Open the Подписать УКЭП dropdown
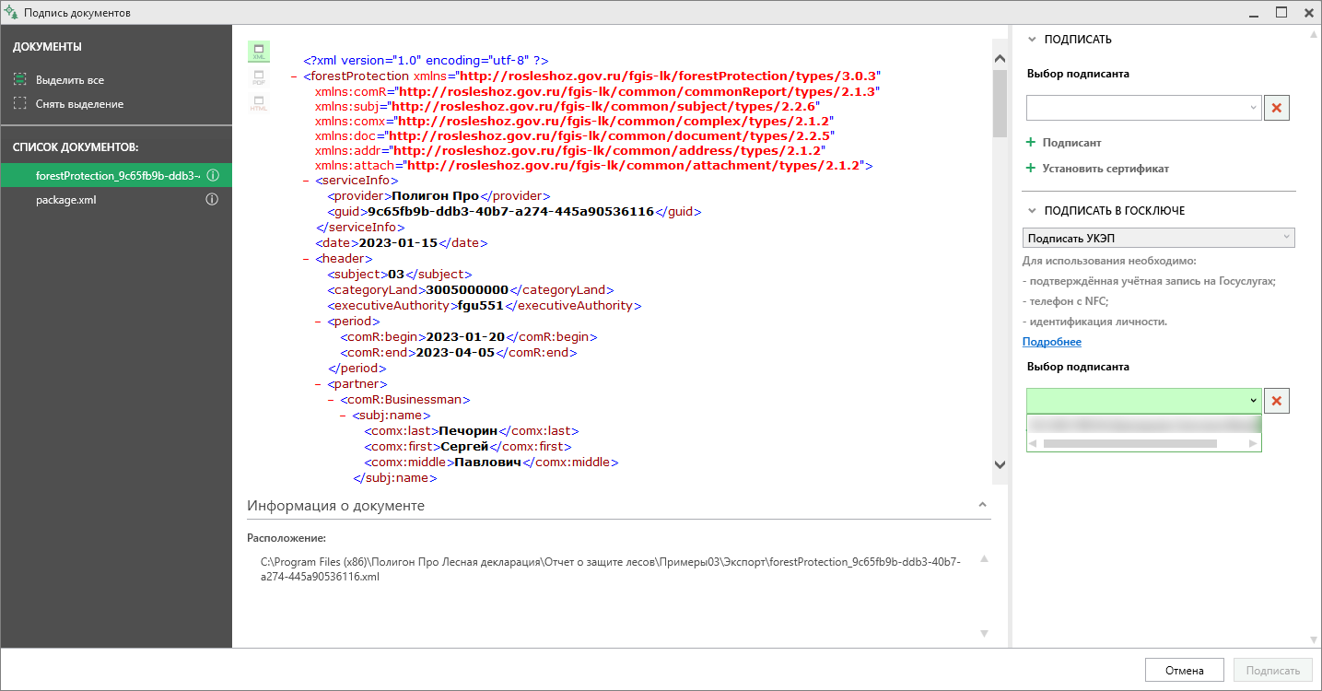This screenshot has width=1322, height=691. point(1158,239)
